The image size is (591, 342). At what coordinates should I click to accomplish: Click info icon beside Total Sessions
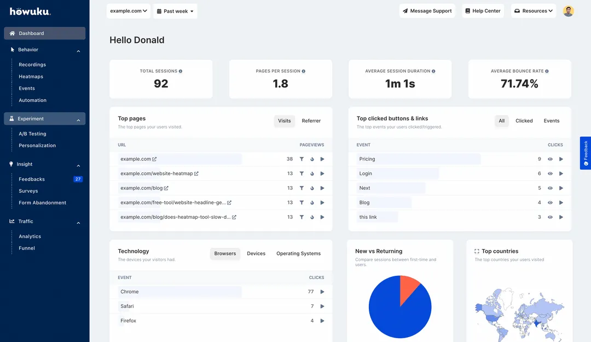click(x=181, y=71)
